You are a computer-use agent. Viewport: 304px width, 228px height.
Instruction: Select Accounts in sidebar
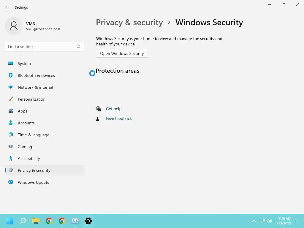[45, 123]
